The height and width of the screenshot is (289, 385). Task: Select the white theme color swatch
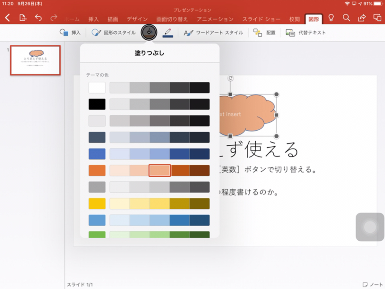coord(97,87)
